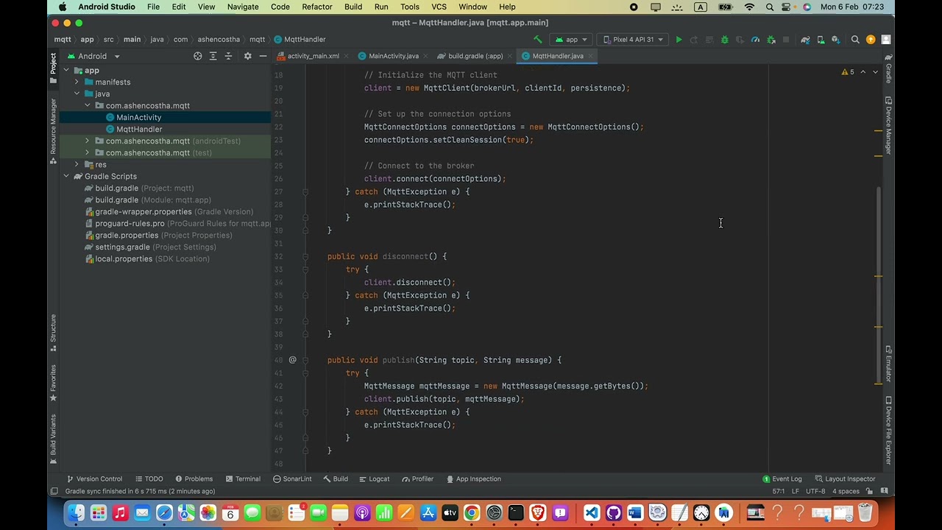Screen dimensions: 942x530
Task: Open the Version Control tool window
Action: pos(94,479)
